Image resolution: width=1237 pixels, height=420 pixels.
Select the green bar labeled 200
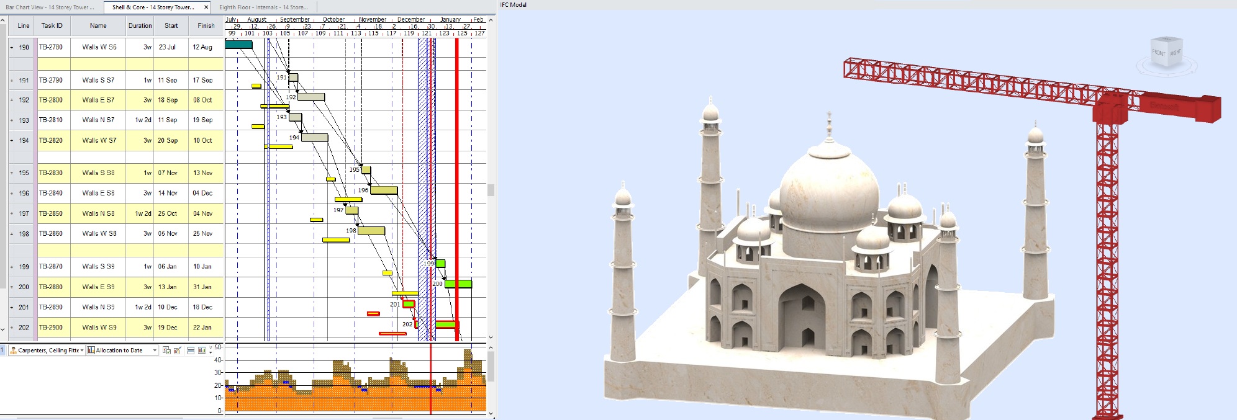click(x=458, y=284)
